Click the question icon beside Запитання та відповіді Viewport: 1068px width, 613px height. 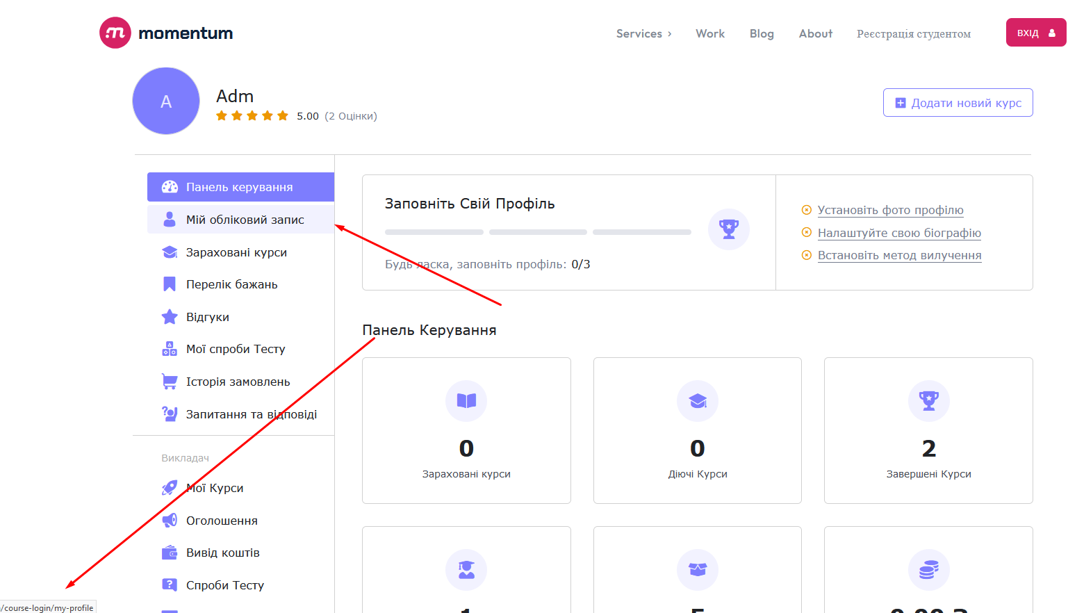point(170,414)
